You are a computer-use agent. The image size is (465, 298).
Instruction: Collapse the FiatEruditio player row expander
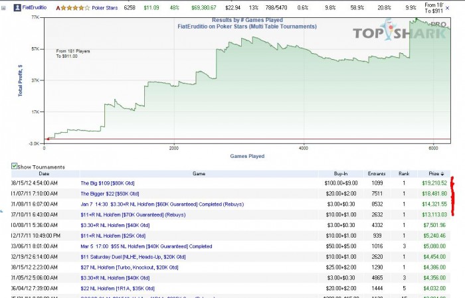point(3,8)
